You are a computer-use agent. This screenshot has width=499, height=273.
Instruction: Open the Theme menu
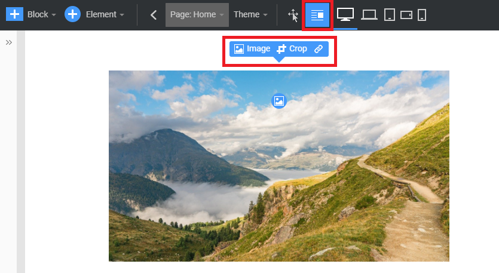point(250,15)
